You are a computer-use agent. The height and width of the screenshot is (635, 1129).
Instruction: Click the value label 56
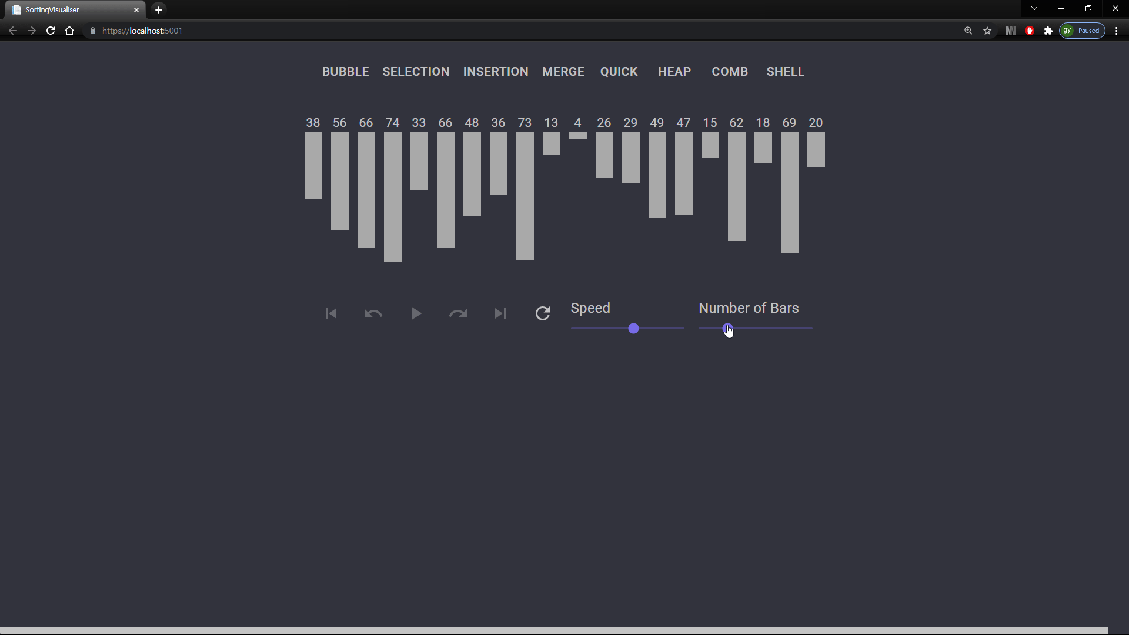click(340, 123)
